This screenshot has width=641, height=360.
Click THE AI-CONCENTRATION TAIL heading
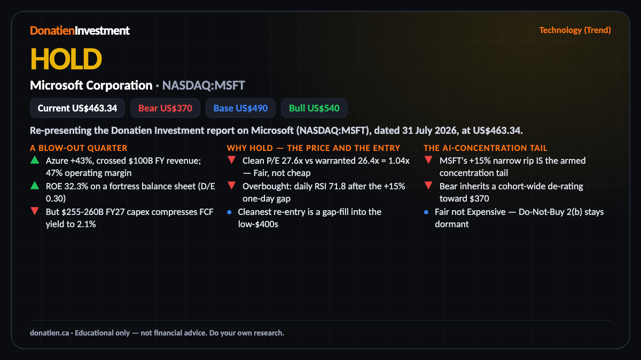485,148
